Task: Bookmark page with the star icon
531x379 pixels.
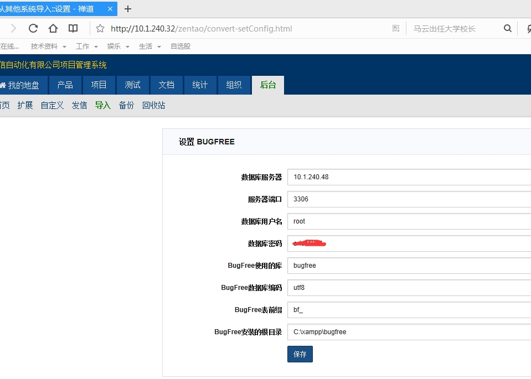Action: (x=100, y=28)
